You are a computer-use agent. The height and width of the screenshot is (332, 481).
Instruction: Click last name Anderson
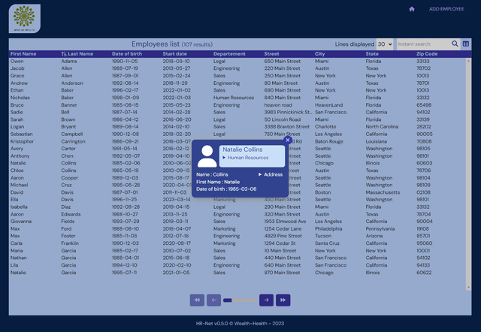click(72, 83)
